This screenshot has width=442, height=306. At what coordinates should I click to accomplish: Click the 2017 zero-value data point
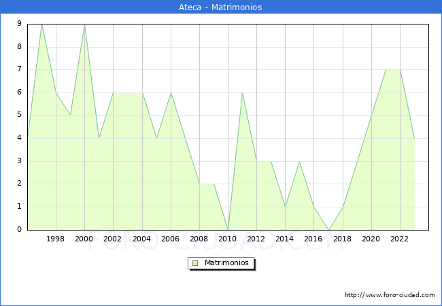coord(328,230)
